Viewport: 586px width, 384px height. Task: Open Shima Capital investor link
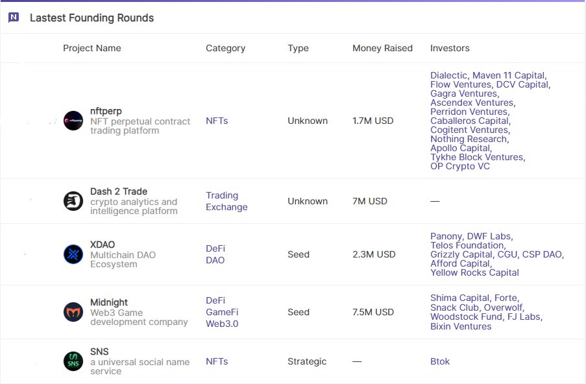[x=459, y=298]
